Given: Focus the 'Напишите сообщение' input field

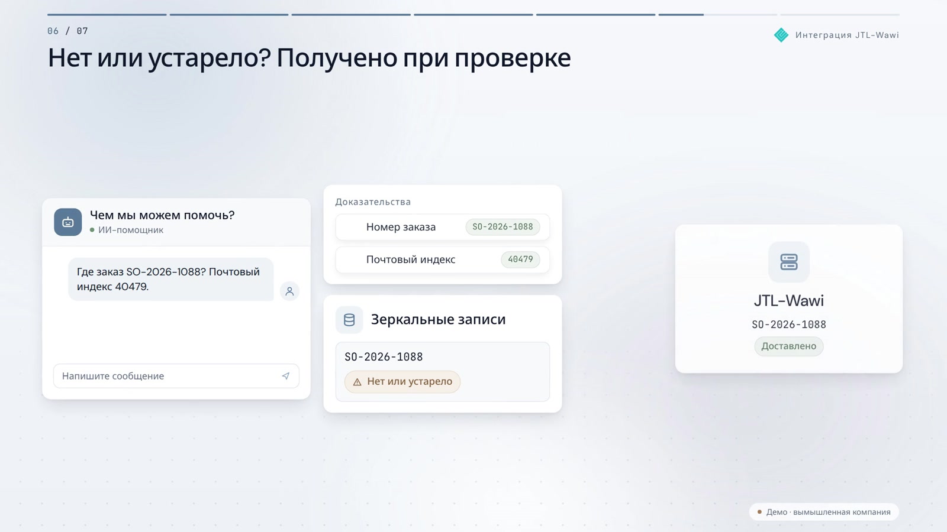Looking at the screenshot, I should click(x=176, y=376).
